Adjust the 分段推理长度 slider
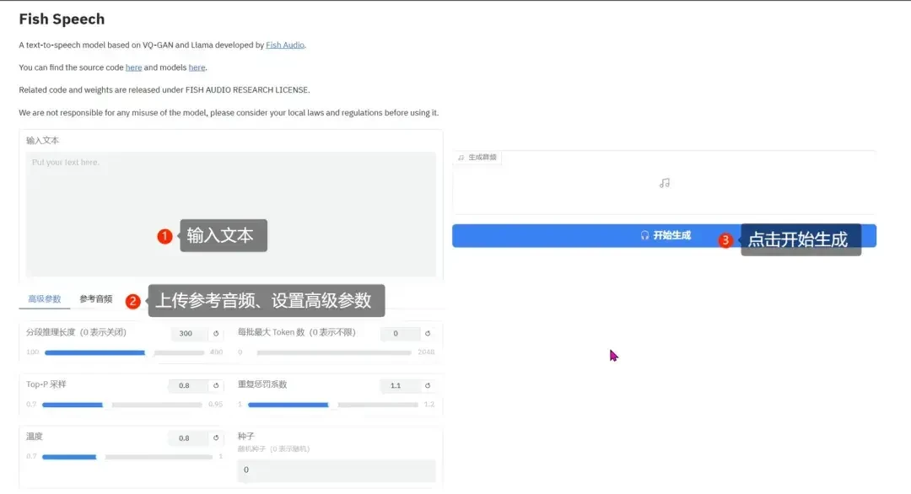Screen dimensions: 911x494 tap(124, 352)
